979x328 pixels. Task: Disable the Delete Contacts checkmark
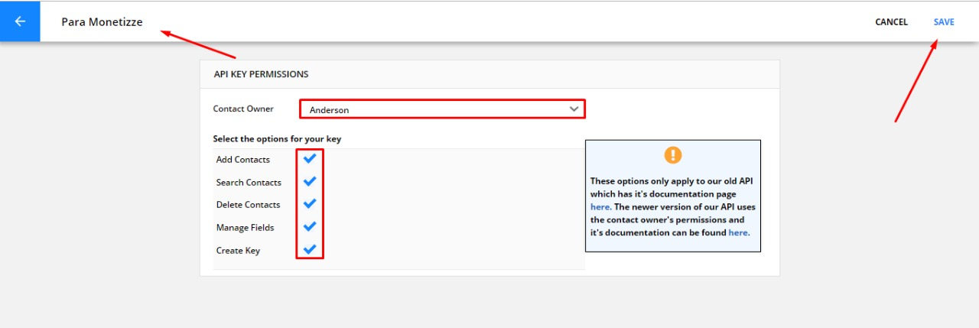[310, 204]
